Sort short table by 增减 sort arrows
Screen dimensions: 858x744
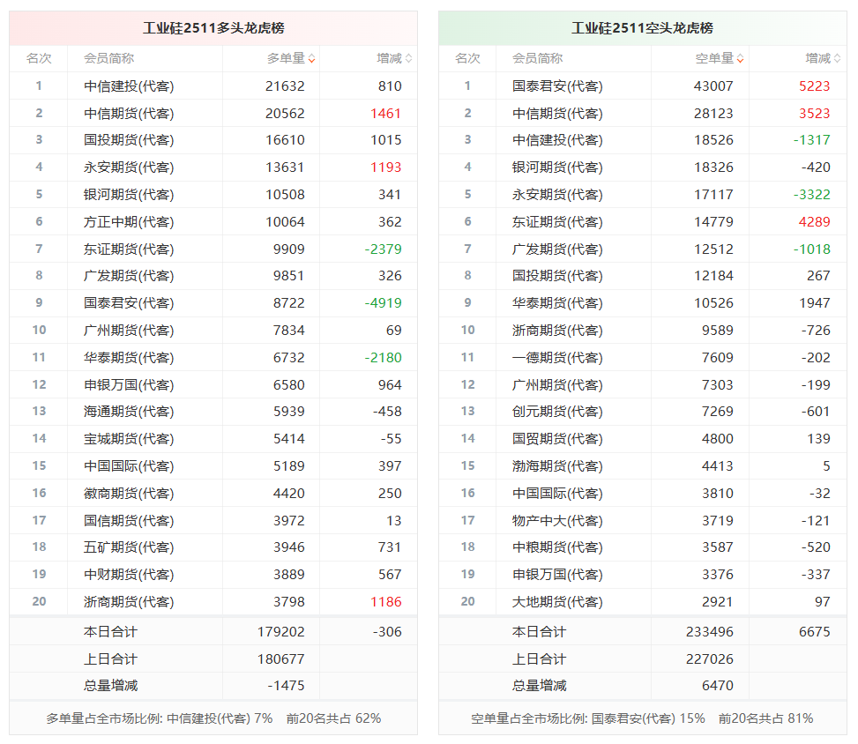837,58
